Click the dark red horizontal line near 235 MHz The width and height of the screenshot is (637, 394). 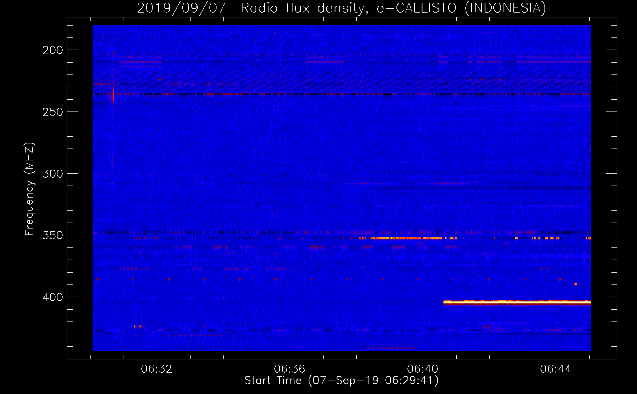pyautogui.click(x=276, y=94)
